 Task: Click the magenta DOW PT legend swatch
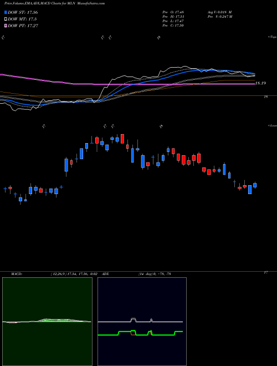(x=6, y=26)
